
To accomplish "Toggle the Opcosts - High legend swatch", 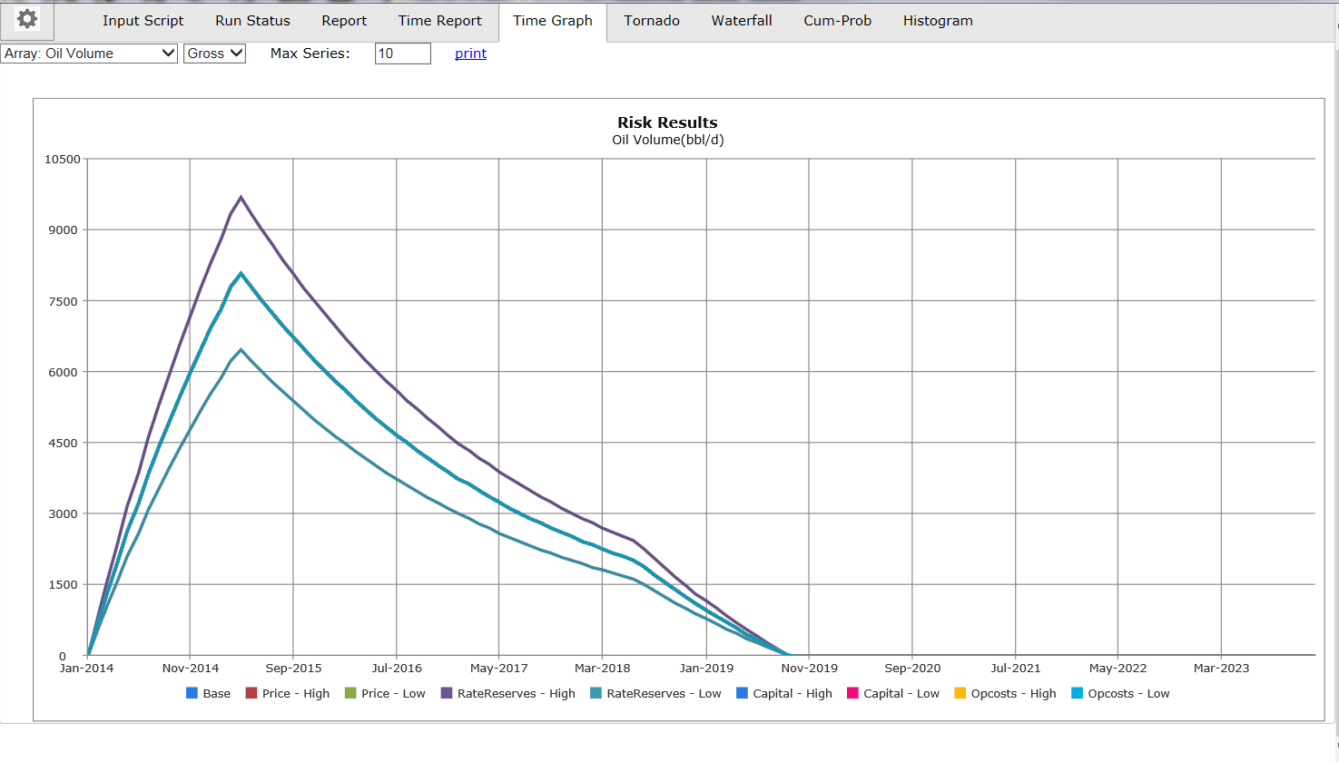I will coord(960,693).
